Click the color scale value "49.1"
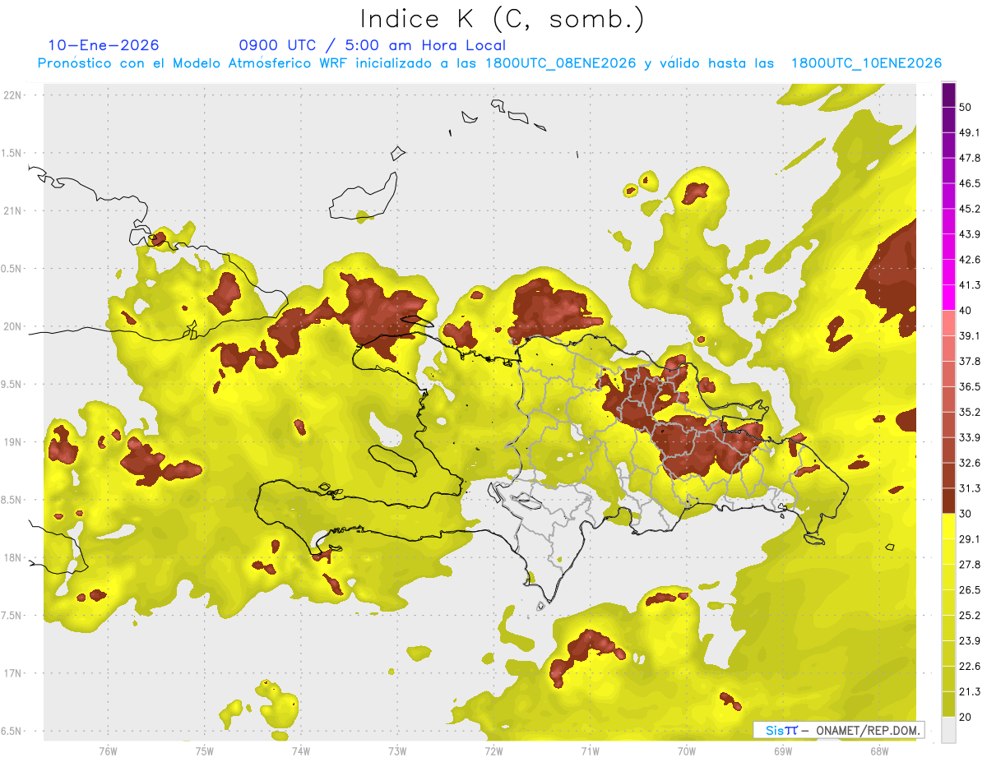Viewport: 987px width, 762px height. [x=970, y=132]
